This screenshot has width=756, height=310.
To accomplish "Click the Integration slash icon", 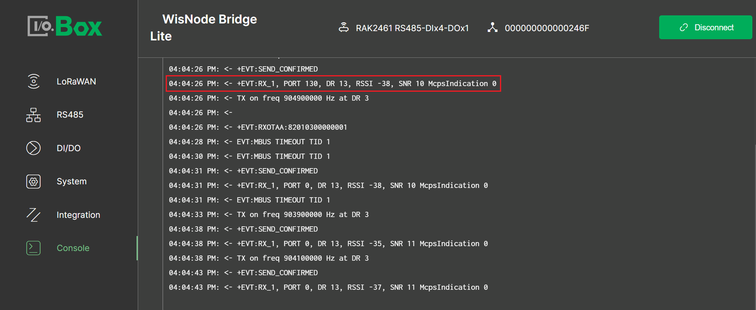I will pyautogui.click(x=34, y=215).
